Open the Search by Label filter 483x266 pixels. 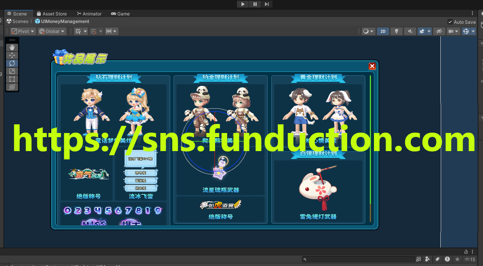pyautogui.click(x=437, y=259)
